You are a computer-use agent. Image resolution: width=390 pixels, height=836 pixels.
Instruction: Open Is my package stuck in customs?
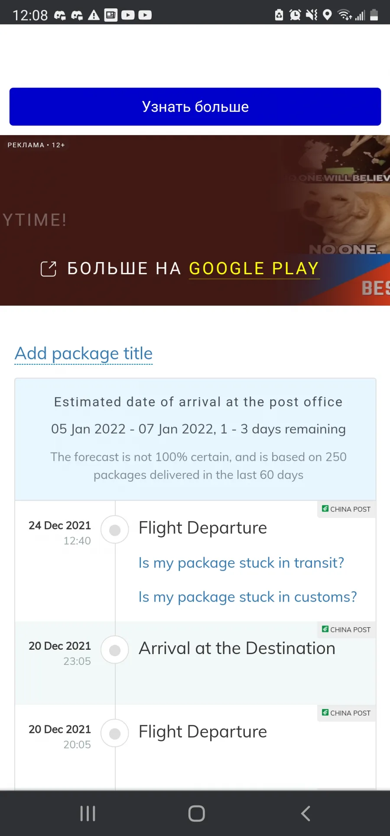(x=248, y=597)
